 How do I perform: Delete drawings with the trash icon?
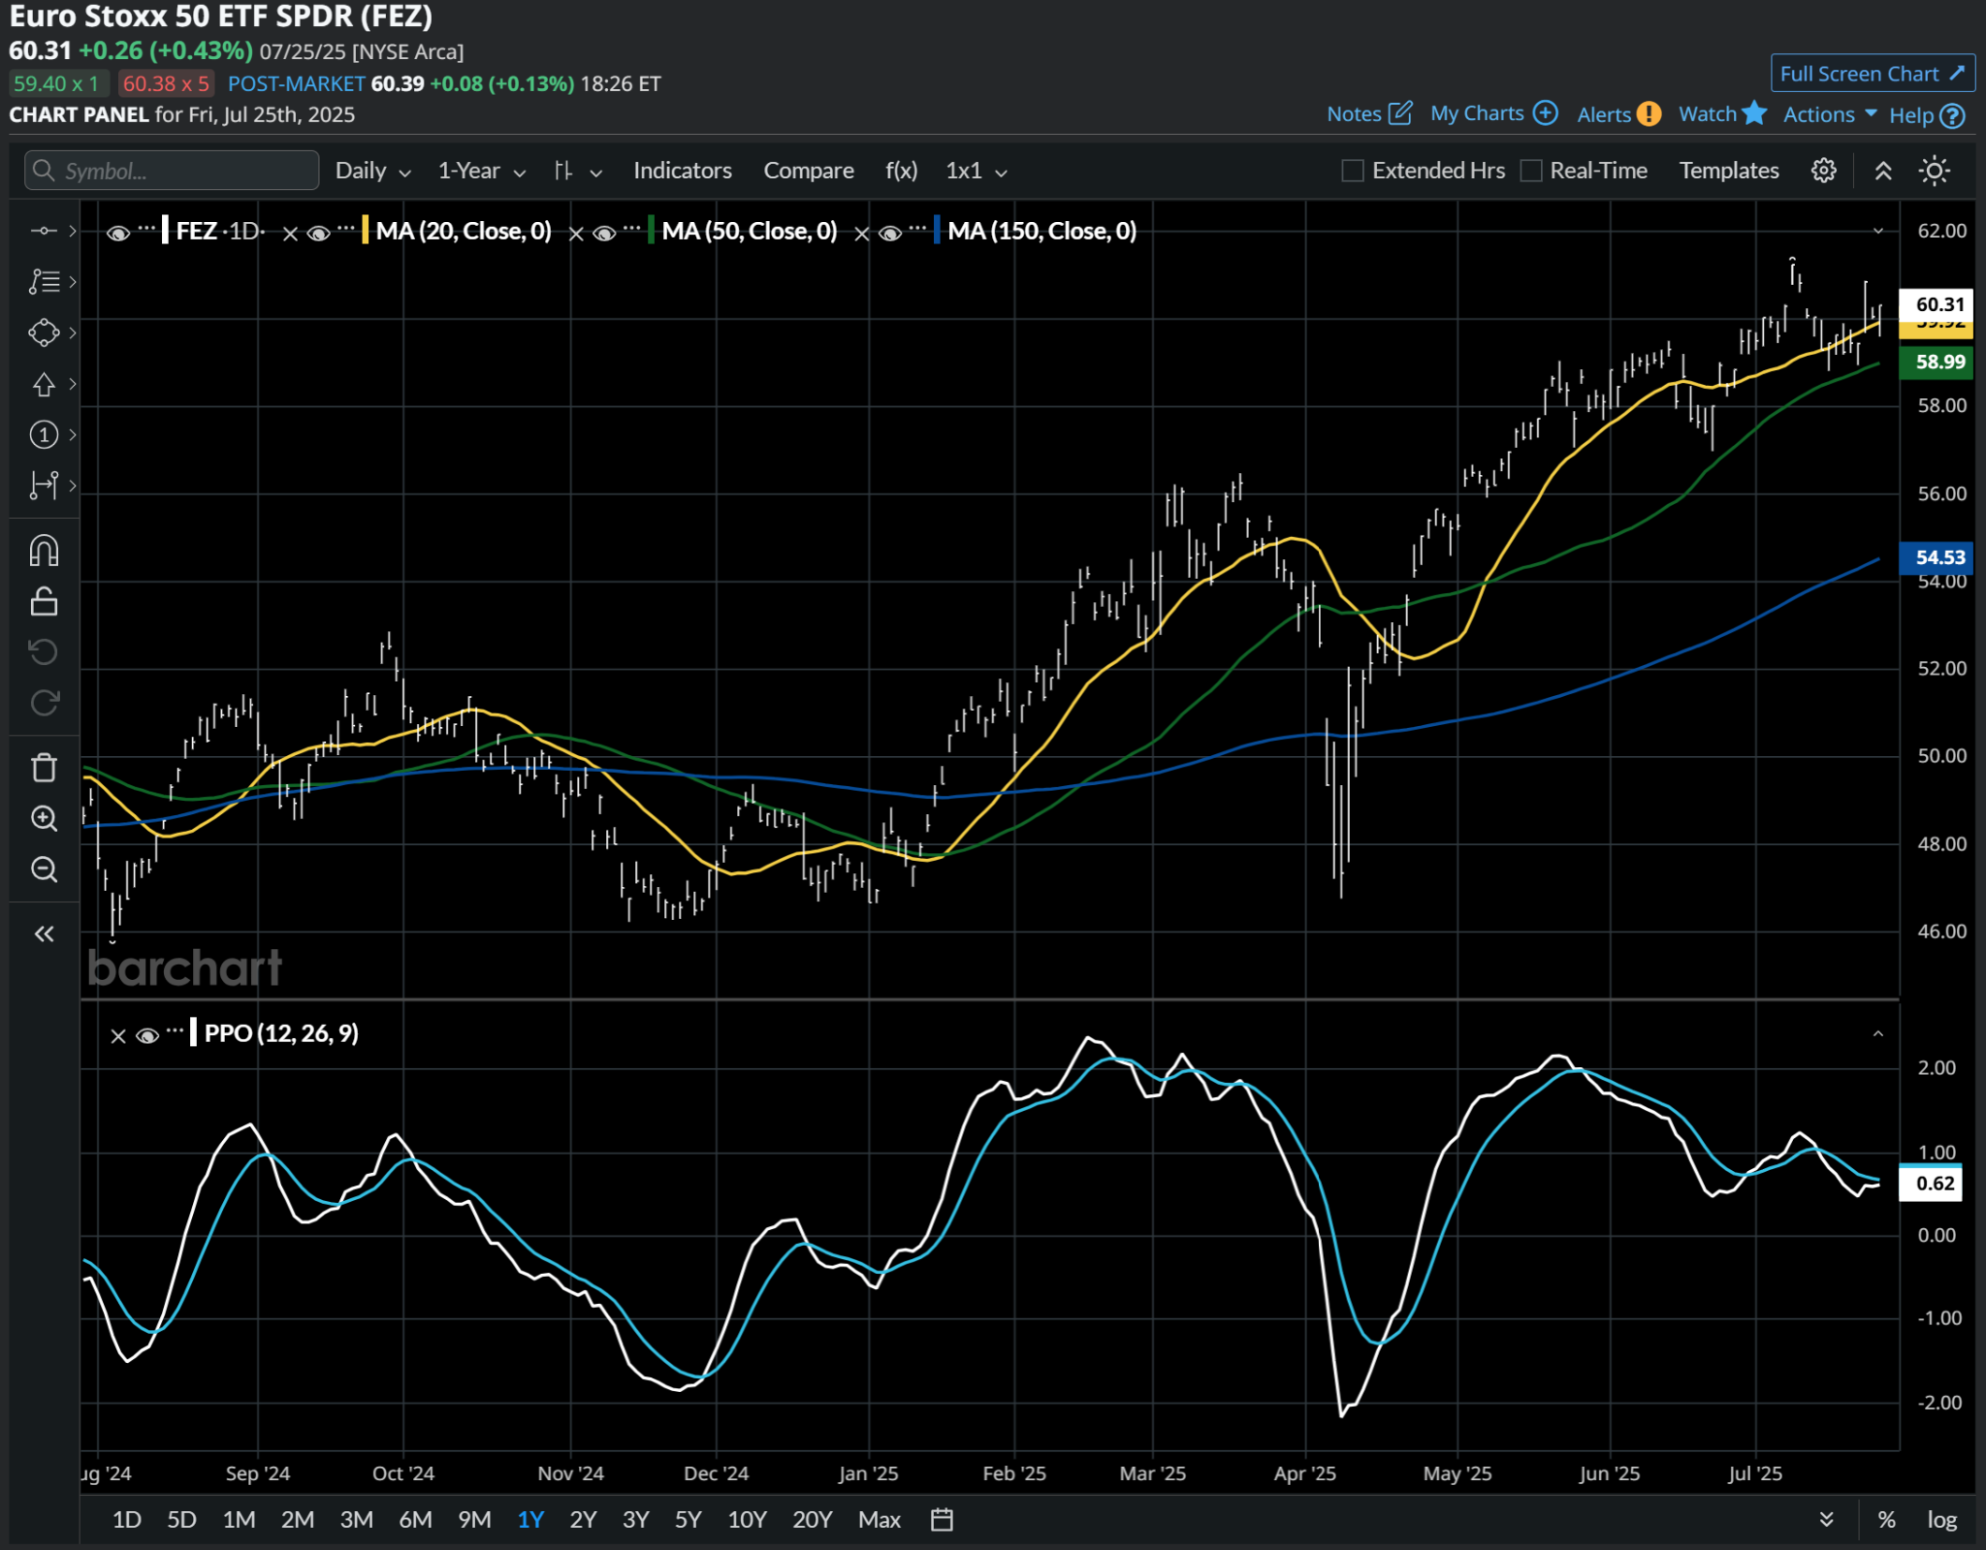[x=44, y=768]
